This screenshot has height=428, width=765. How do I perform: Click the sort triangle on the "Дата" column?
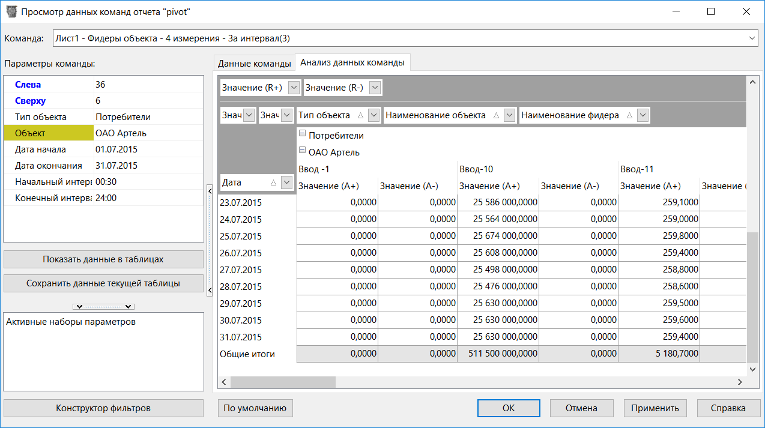point(273,182)
